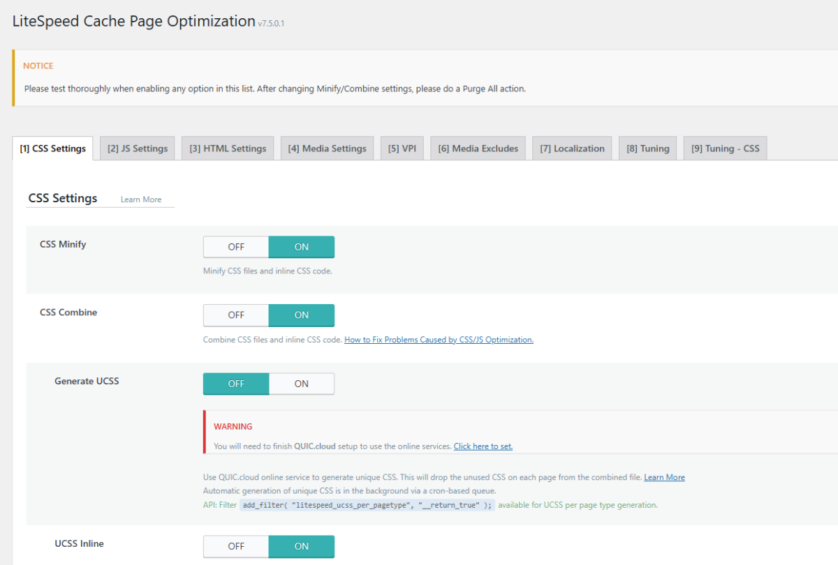Open the Tuning - CSS tab
This screenshot has width=838, height=565.
725,148
